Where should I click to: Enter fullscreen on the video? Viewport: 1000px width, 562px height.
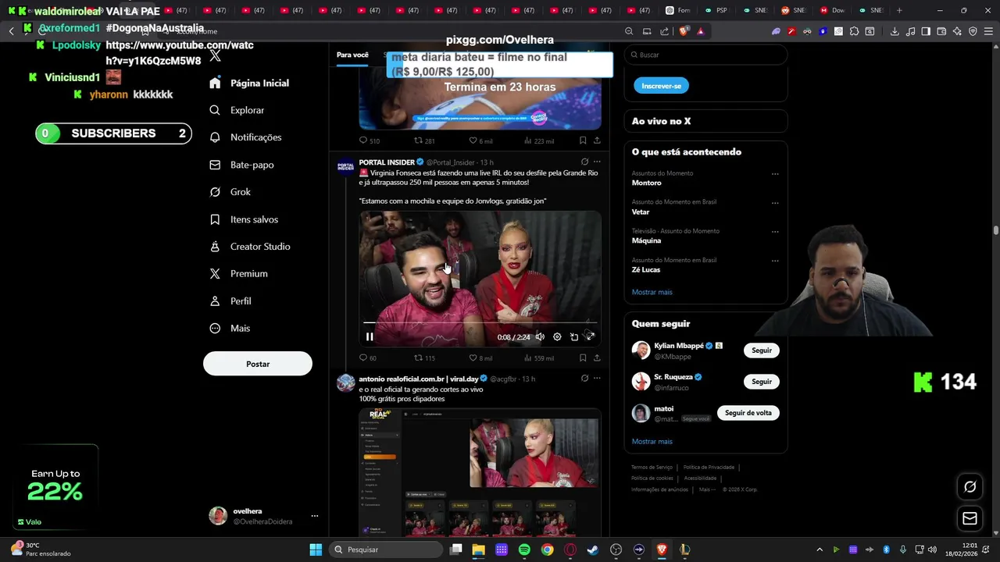591,337
